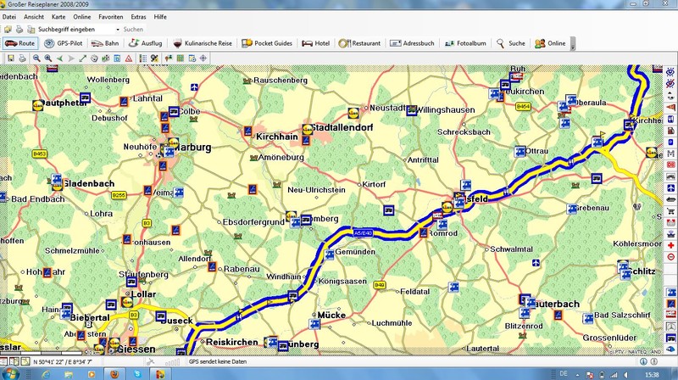
Task: Open Kulinarische Reise section
Action: point(203,43)
